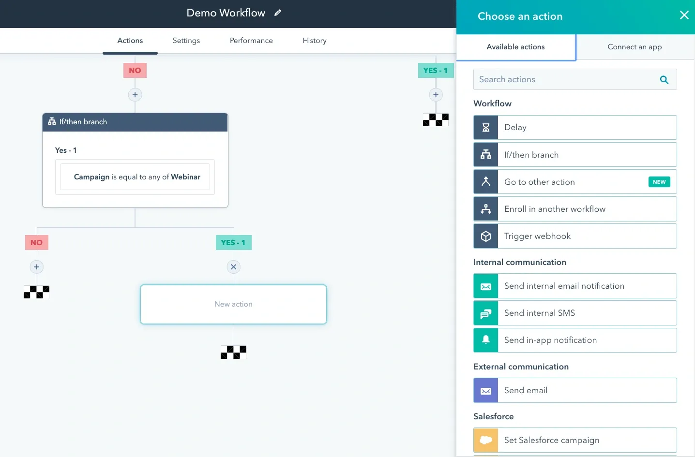695x457 pixels.
Task: Remove the New action via the X above it
Action: (234, 267)
